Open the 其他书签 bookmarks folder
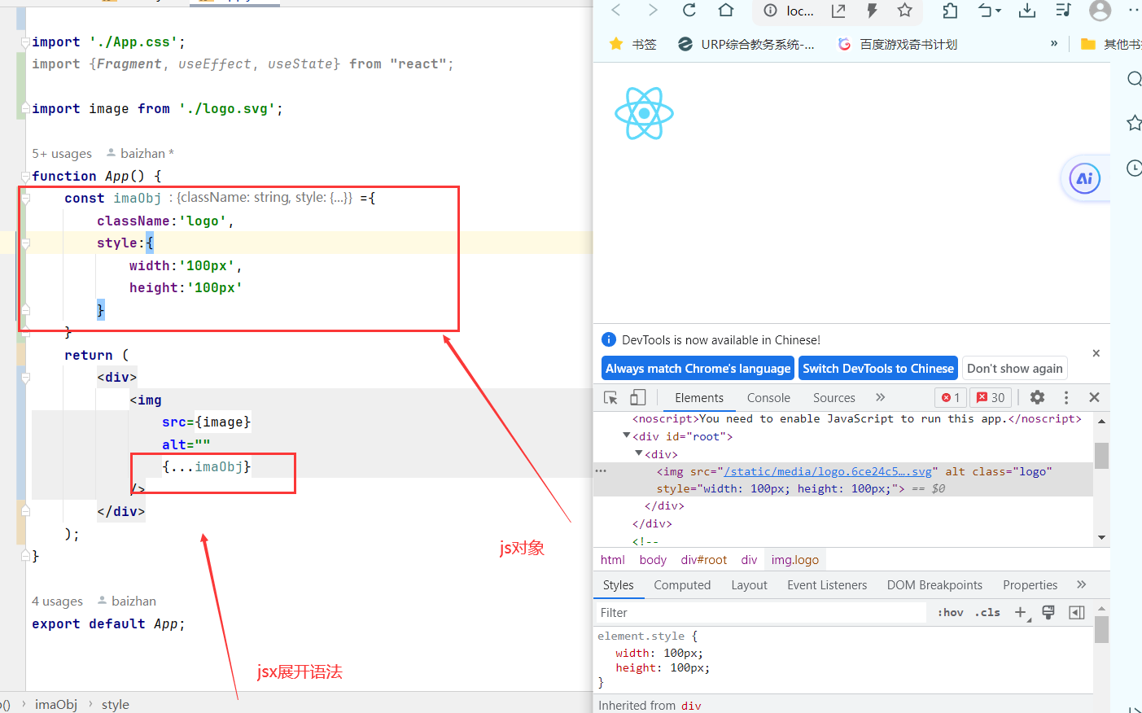This screenshot has height=713, width=1142. (x=1111, y=44)
